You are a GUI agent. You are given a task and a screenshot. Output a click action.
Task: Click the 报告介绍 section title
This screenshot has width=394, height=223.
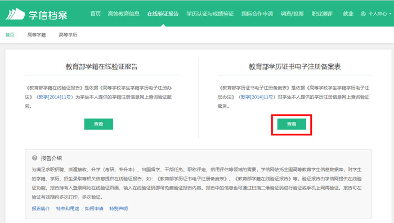(x=51, y=158)
